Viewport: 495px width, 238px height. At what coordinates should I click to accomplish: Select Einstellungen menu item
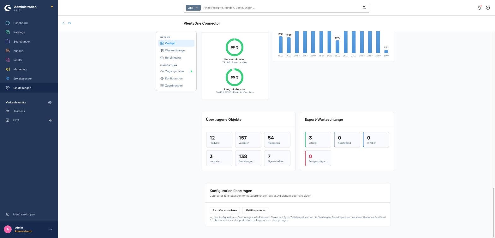[x=29, y=88]
